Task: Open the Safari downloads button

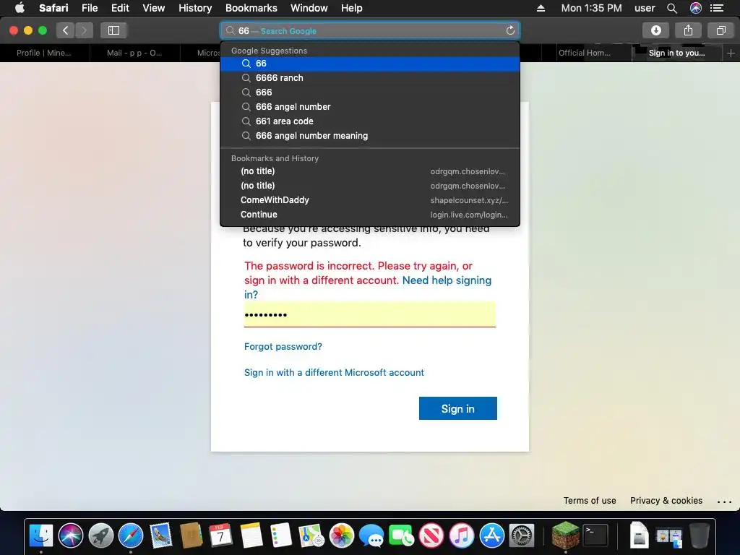Action: tap(655, 30)
